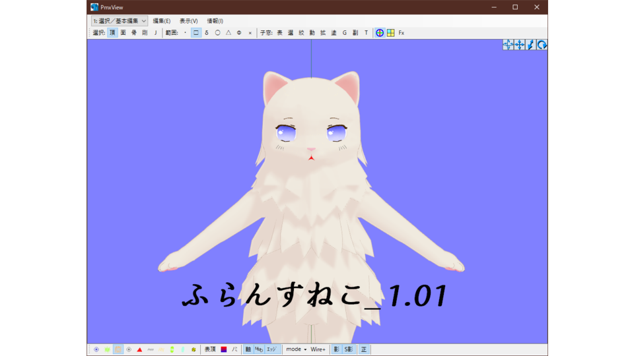This screenshot has width=634, height=356.
Task: Open the 副 sub-window
Action: coord(355,33)
